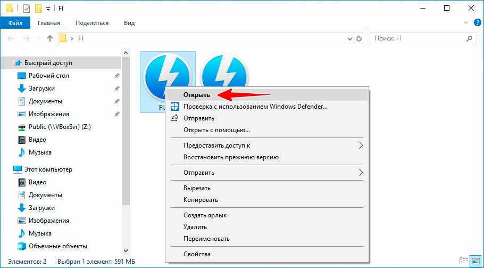This screenshot has height=268, width=484.
Task: Click the Поиск: FI search field
Action: (418, 38)
